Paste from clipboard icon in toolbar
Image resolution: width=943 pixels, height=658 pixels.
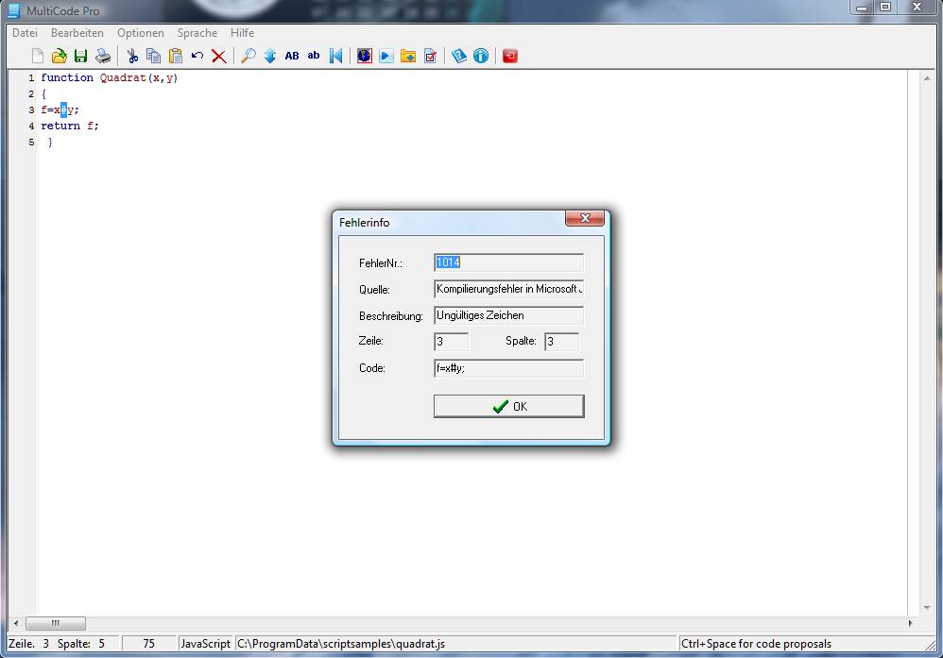coord(176,56)
